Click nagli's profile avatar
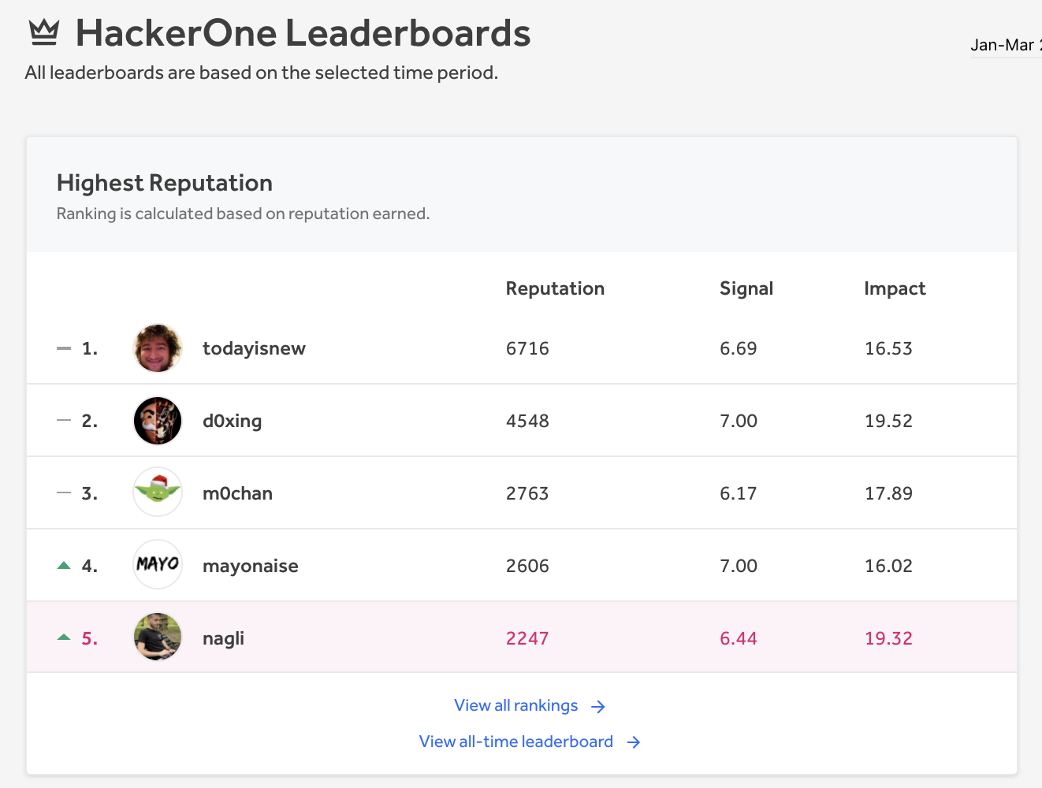 (x=158, y=637)
